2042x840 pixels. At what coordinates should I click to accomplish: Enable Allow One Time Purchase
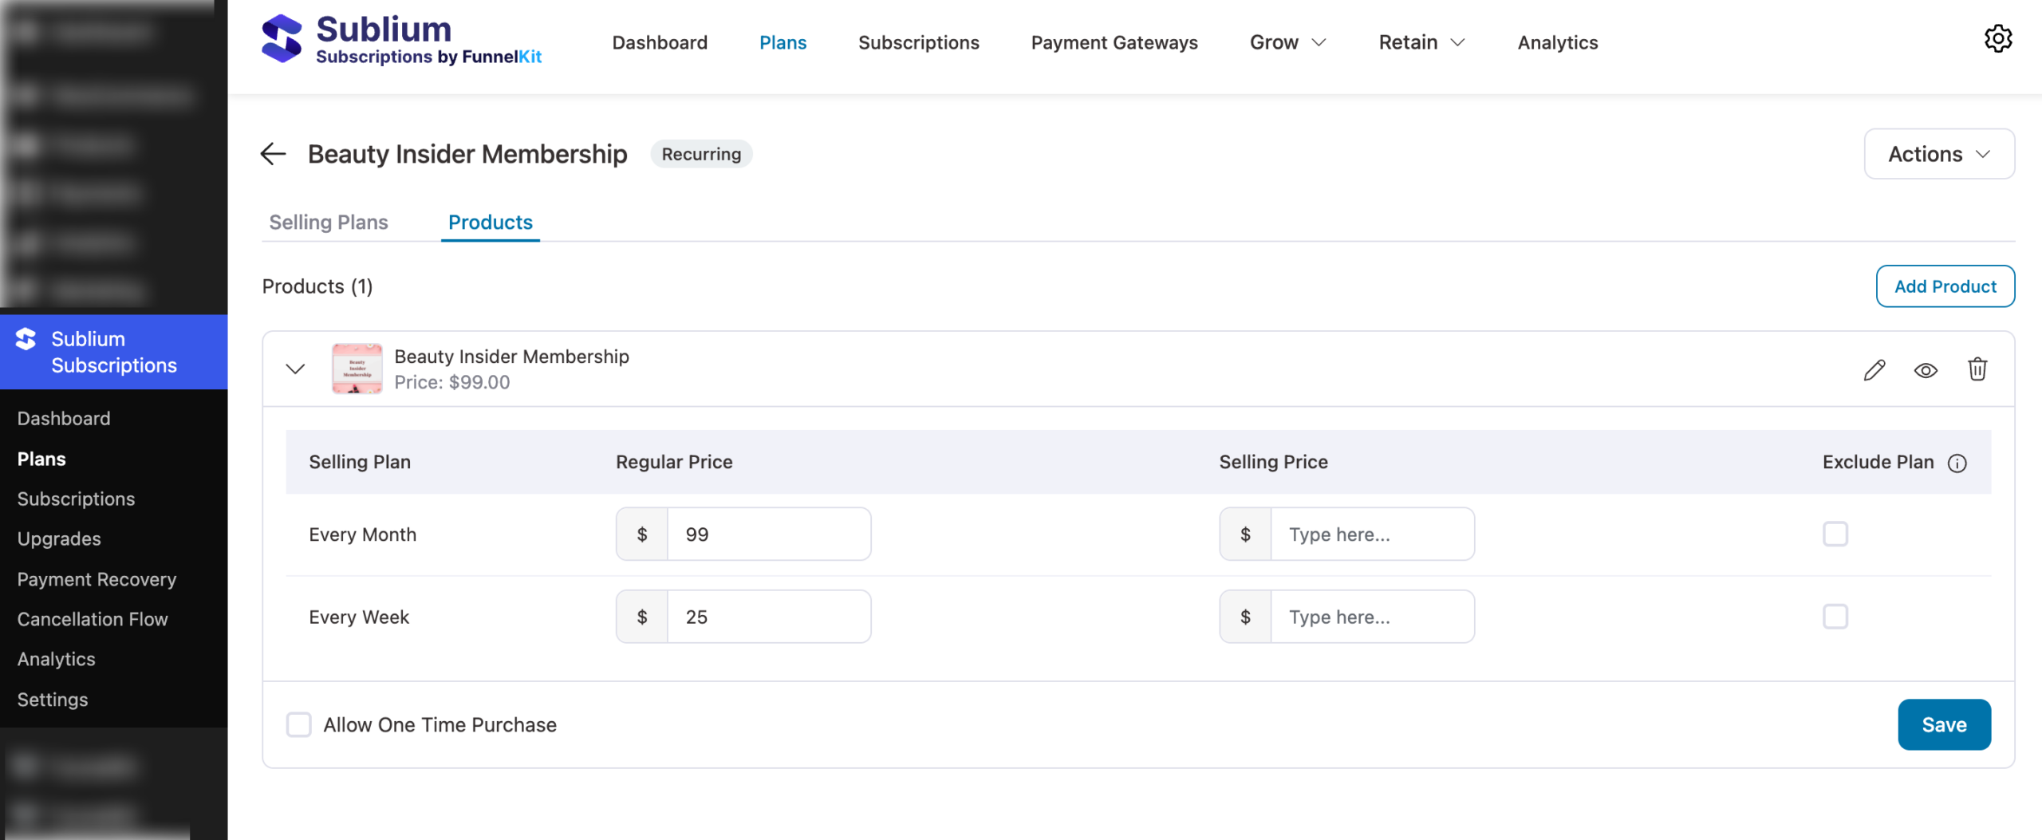click(x=298, y=724)
